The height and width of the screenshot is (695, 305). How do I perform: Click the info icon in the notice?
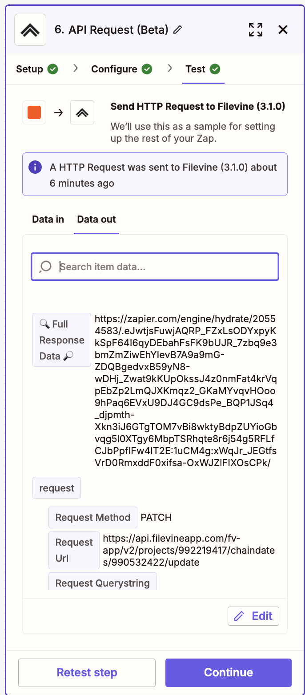tap(35, 168)
